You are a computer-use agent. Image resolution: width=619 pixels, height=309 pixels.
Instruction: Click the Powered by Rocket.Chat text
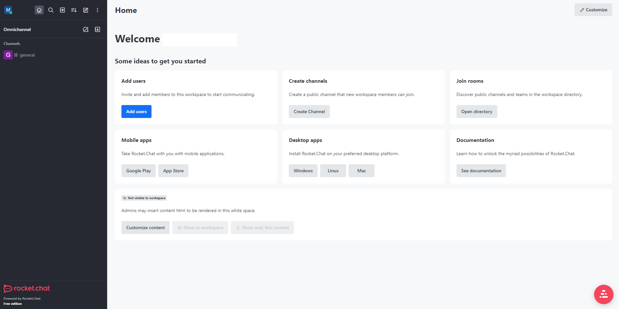pyautogui.click(x=22, y=299)
